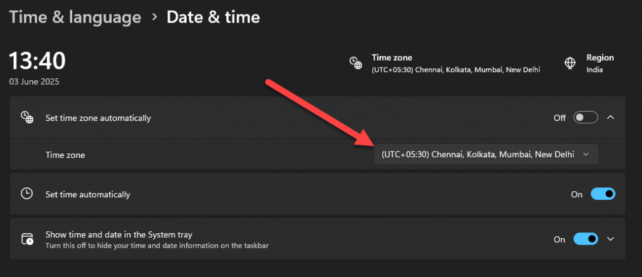Collapse the Set time zone automatically section
The image size is (642, 277).
click(611, 118)
